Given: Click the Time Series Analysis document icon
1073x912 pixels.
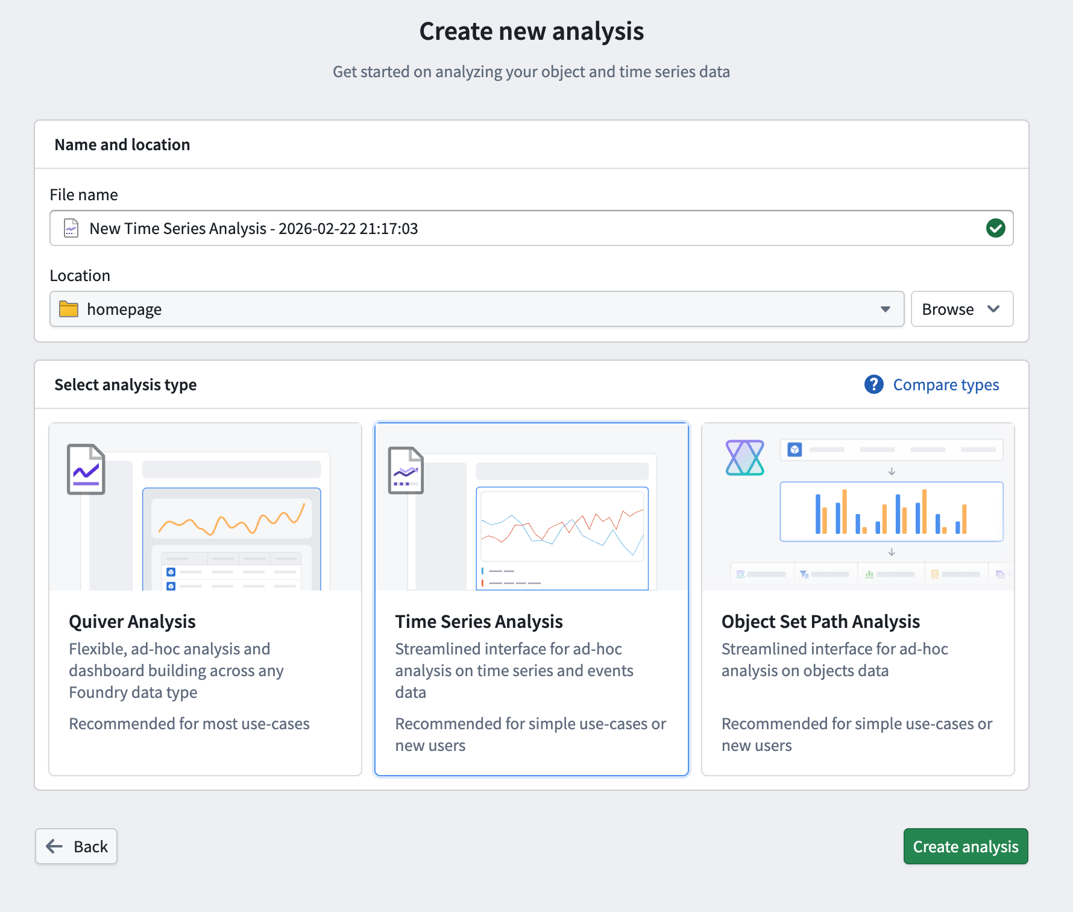Looking at the screenshot, I should (x=406, y=469).
